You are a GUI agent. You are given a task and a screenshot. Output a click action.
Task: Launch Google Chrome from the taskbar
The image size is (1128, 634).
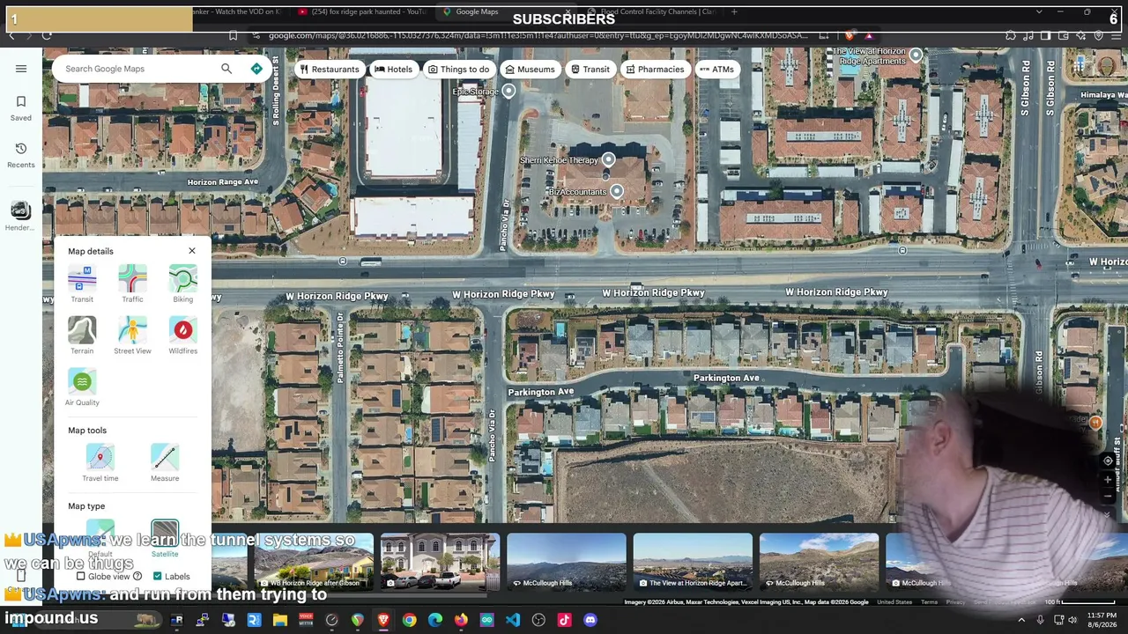(x=409, y=620)
